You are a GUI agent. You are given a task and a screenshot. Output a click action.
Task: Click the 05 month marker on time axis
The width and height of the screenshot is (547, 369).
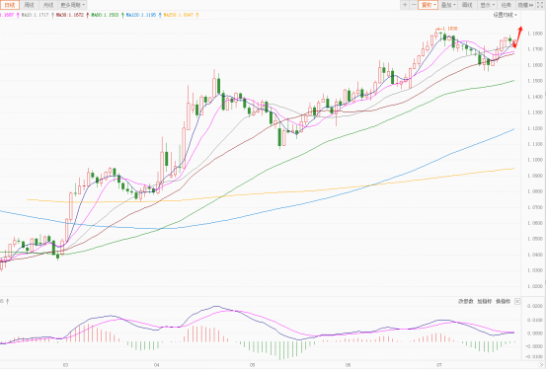pos(252,365)
